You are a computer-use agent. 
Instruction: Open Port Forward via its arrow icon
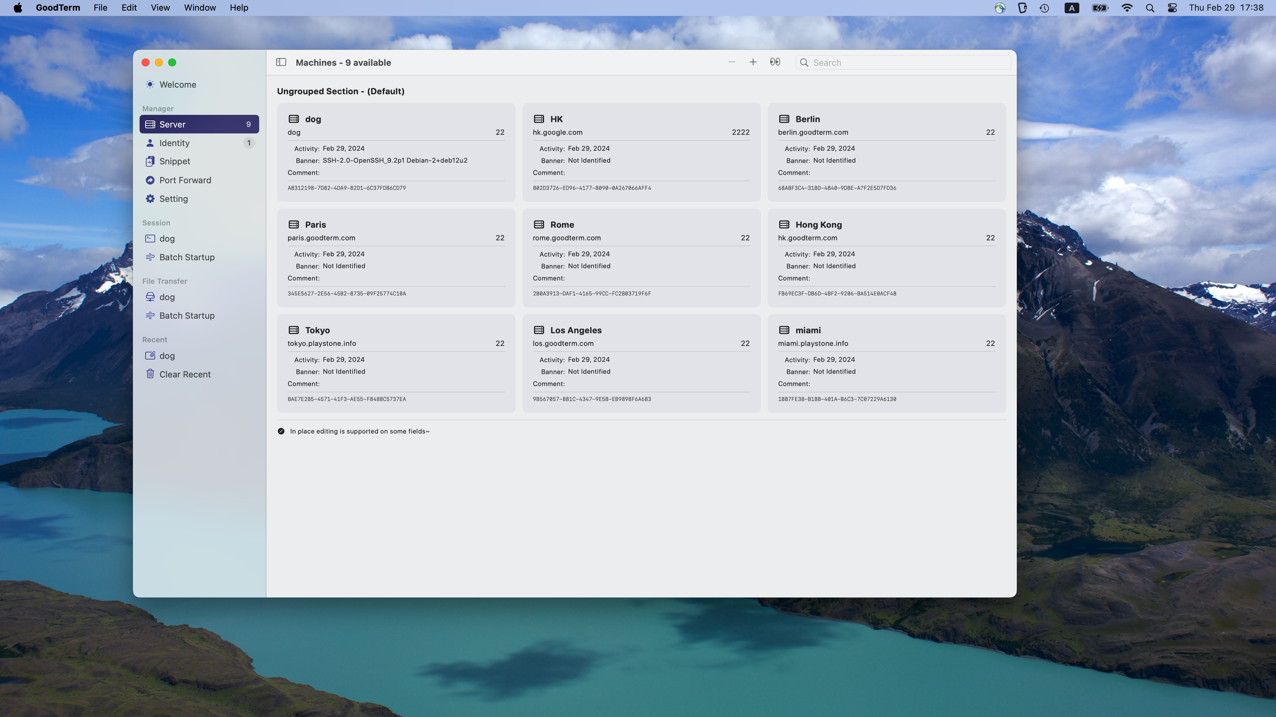point(150,180)
